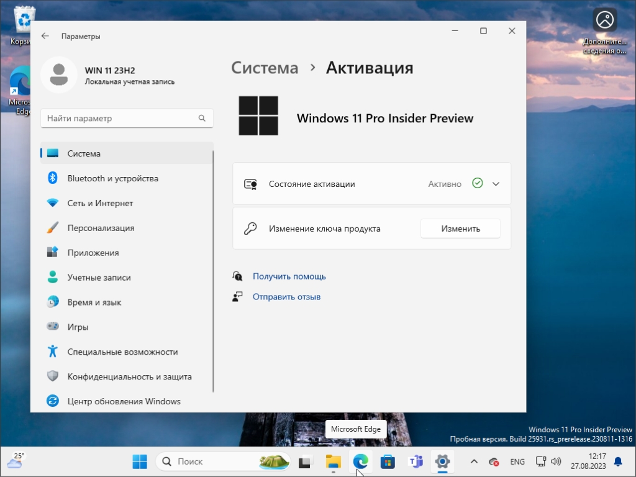This screenshot has height=477, width=636.
Task: Open Персонализация section
Action: click(127, 227)
